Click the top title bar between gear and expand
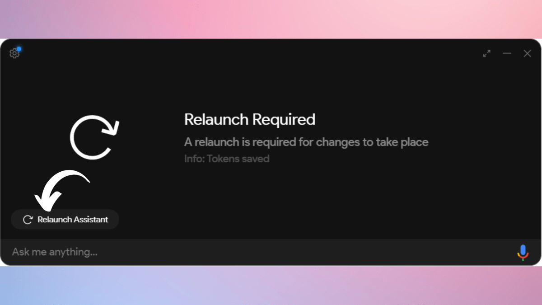Screen dimensions: 542x305 [248, 53]
